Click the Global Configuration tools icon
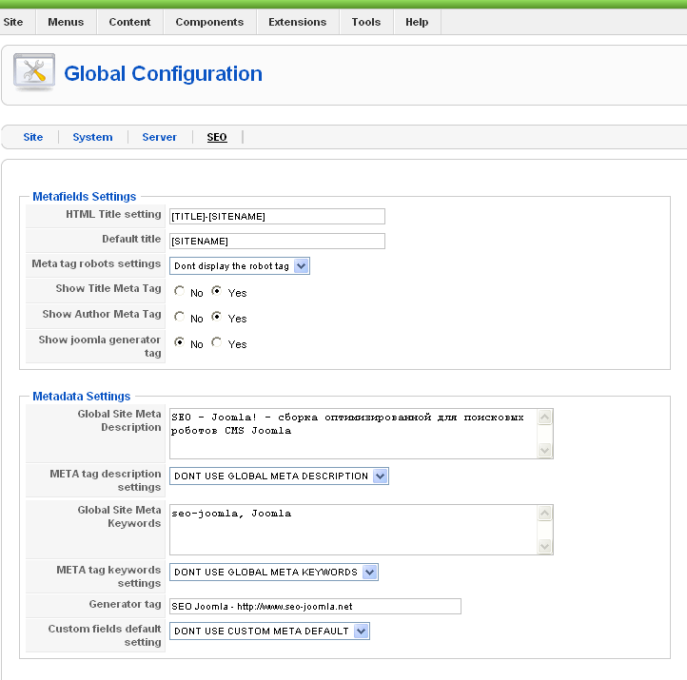The width and height of the screenshot is (687, 680). coord(34,72)
